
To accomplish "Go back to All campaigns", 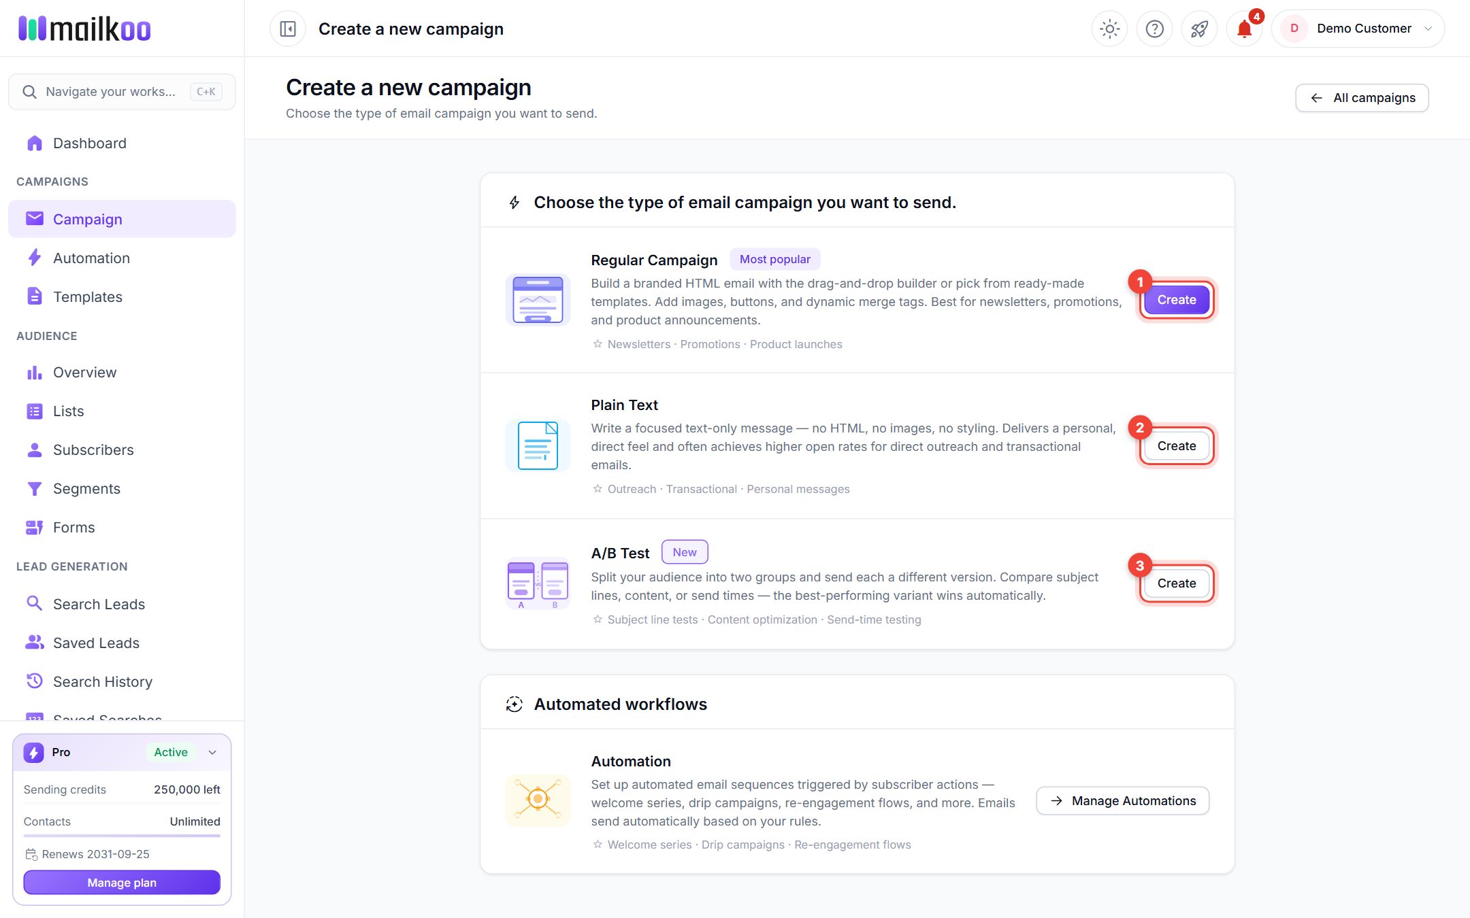I will pos(1362,98).
